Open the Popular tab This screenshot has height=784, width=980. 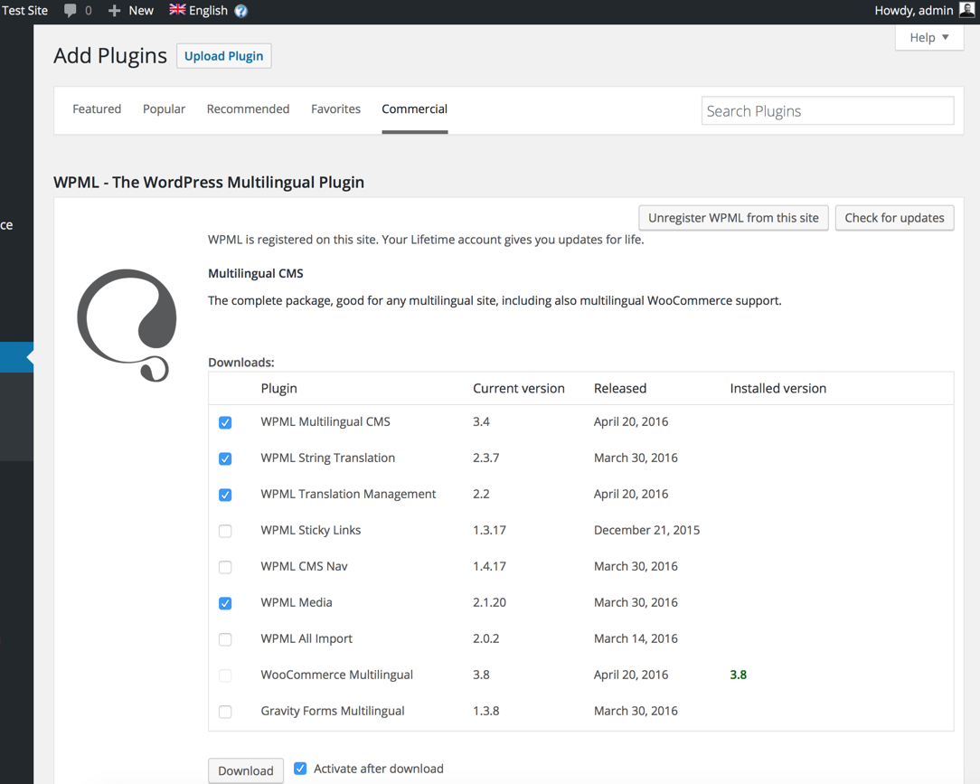click(x=164, y=109)
